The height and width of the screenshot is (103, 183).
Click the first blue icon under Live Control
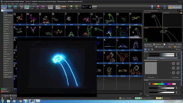click(146, 49)
